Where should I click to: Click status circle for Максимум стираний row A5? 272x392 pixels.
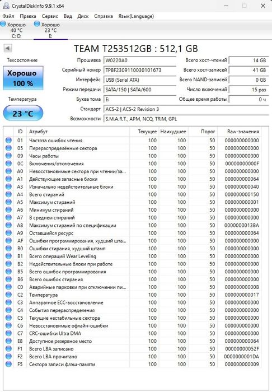coord(8,202)
